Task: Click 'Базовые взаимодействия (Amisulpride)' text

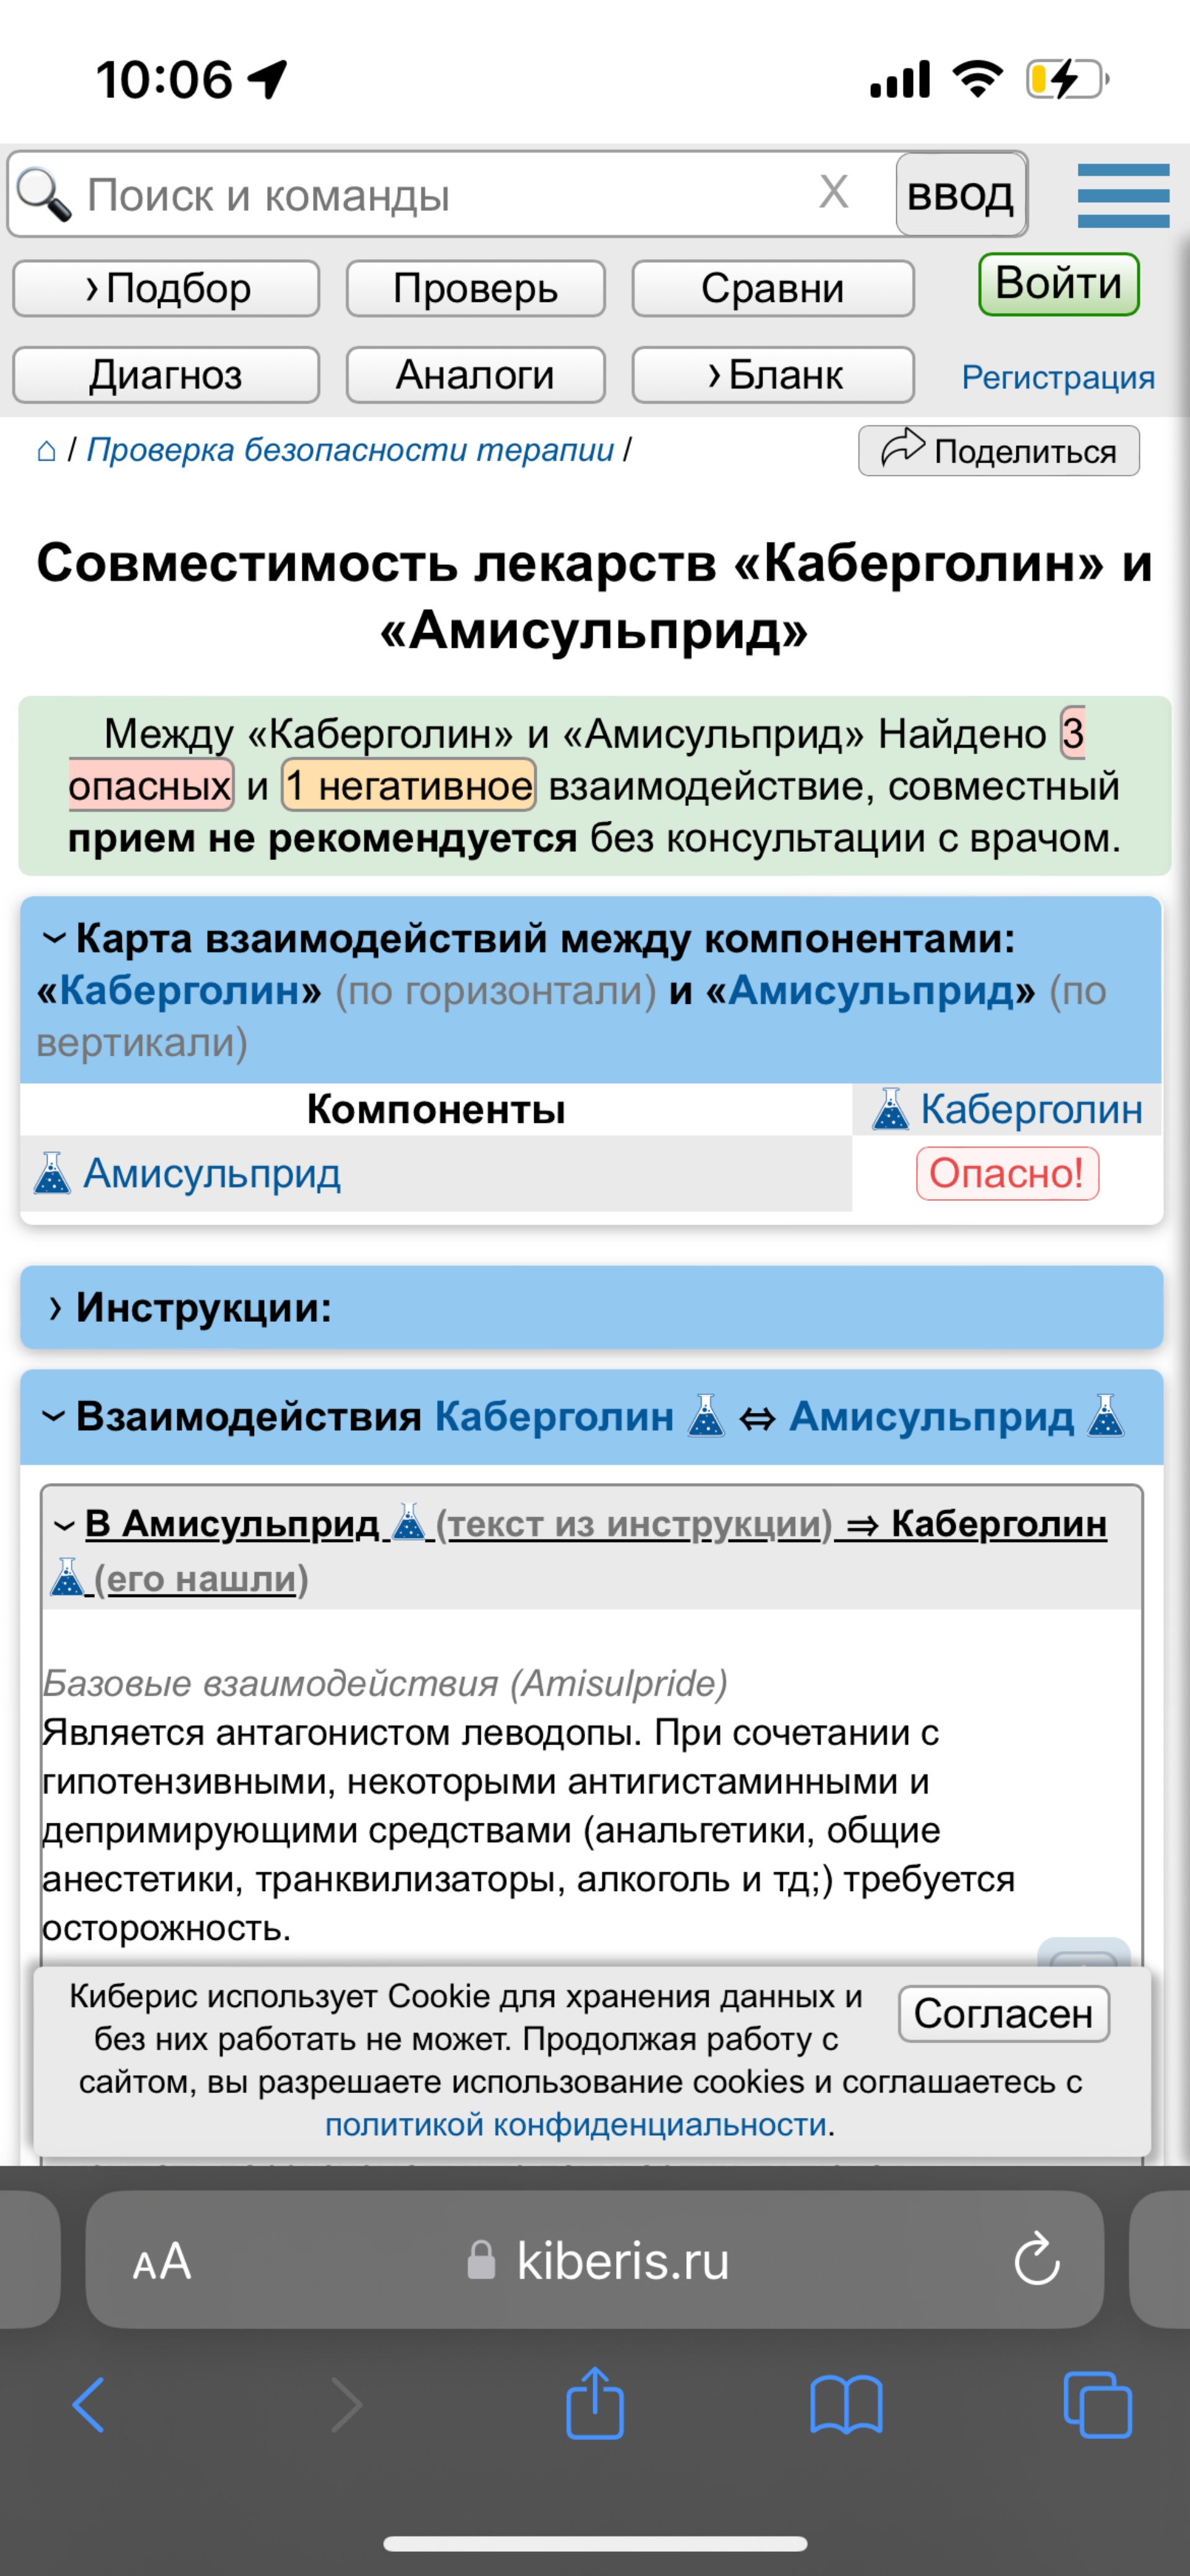Action: pyautogui.click(x=385, y=1683)
